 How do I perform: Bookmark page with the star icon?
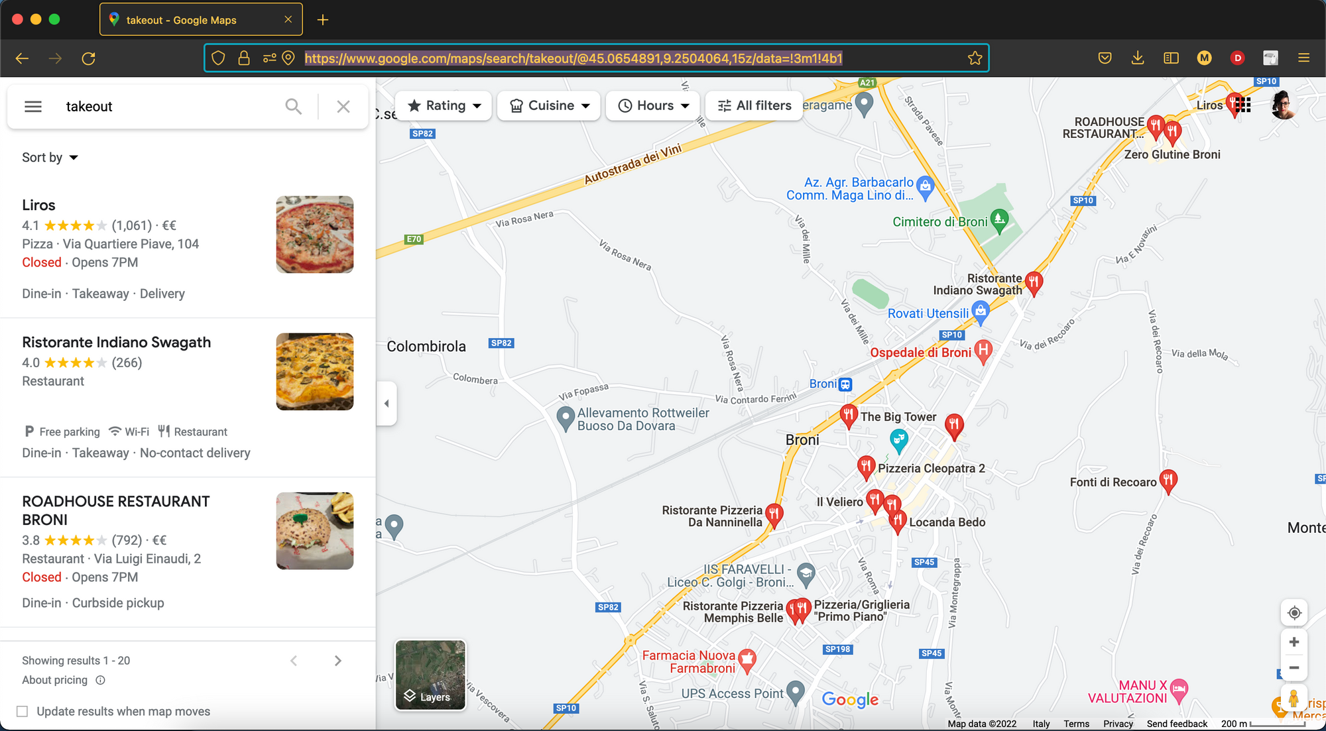click(x=975, y=58)
